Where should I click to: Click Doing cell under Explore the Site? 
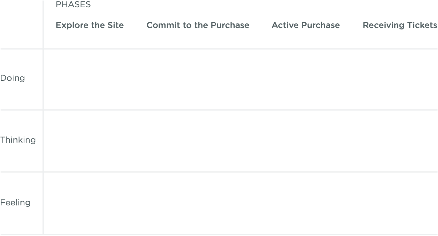tap(89, 79)
